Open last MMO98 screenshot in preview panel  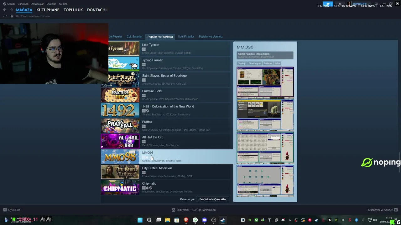tap(265, 181)
